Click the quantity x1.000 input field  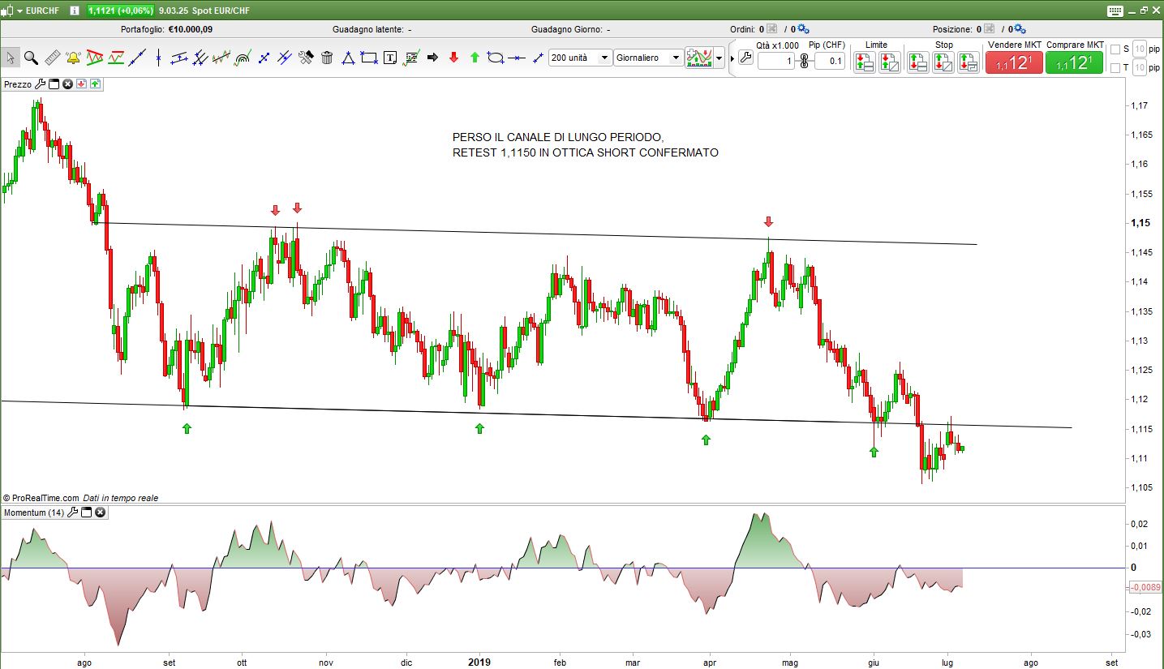[775, 61]
